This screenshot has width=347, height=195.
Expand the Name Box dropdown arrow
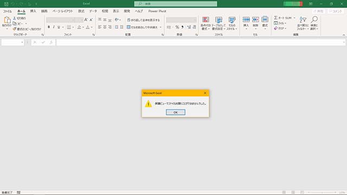22,42
